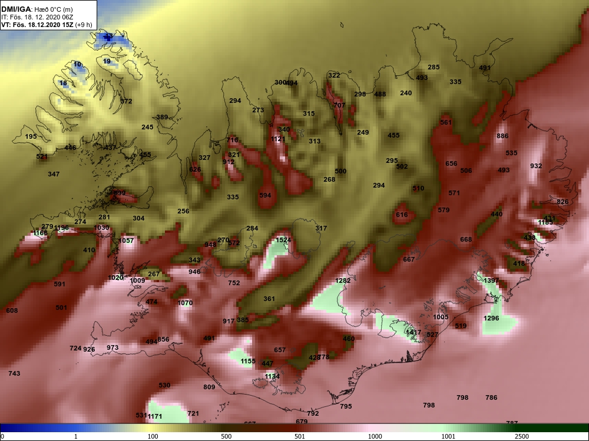Click the map value 561

pyautogui.click(x=445, y=122)
